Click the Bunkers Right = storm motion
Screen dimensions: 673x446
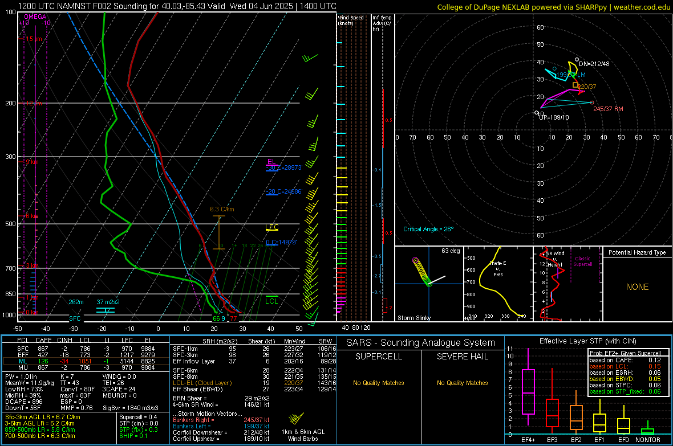click(221, 420)
